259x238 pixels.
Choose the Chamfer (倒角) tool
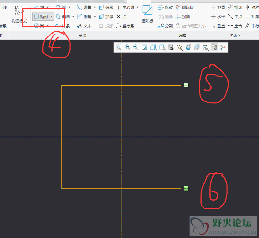[84, 16]
